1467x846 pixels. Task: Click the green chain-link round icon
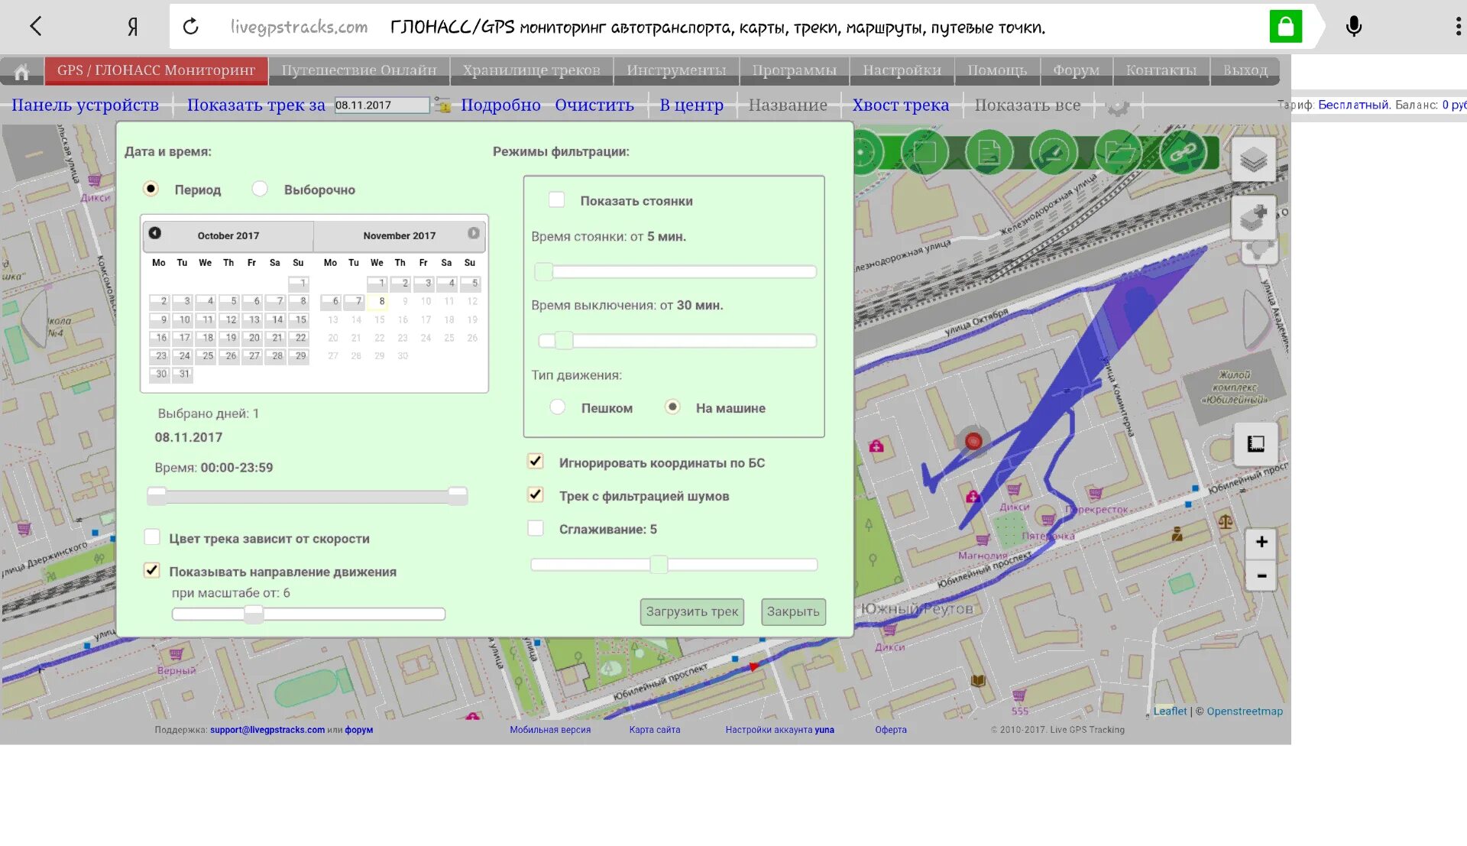coord(1184,152)
